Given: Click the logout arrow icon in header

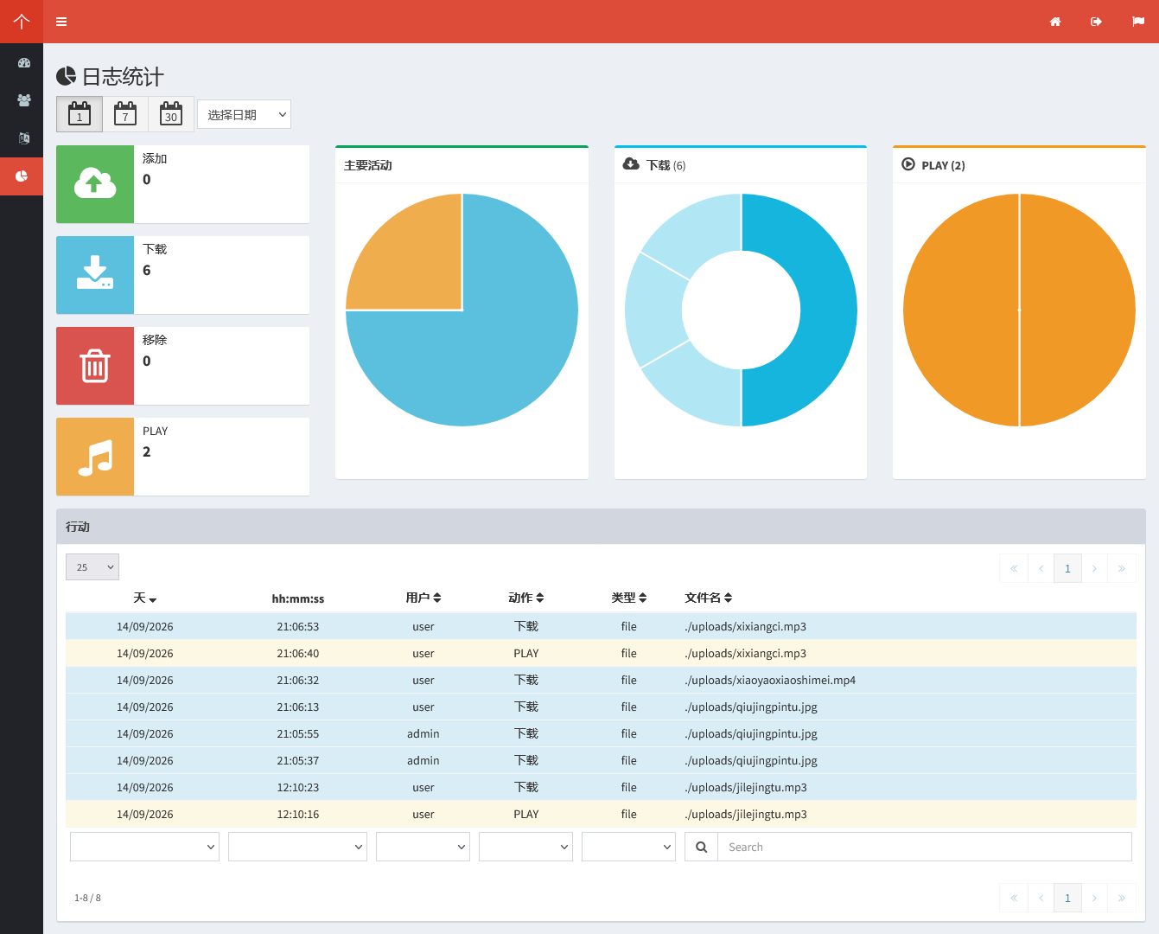Looking at the screenshot, I should click(x=1096, y=22).
